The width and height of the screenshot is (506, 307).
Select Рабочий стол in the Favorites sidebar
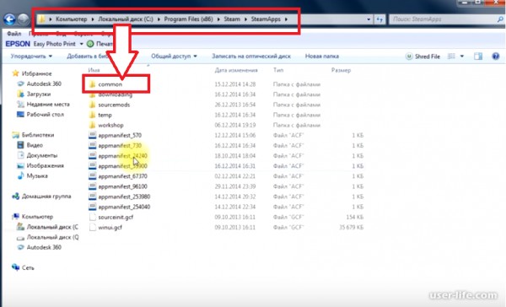[45, 114]
